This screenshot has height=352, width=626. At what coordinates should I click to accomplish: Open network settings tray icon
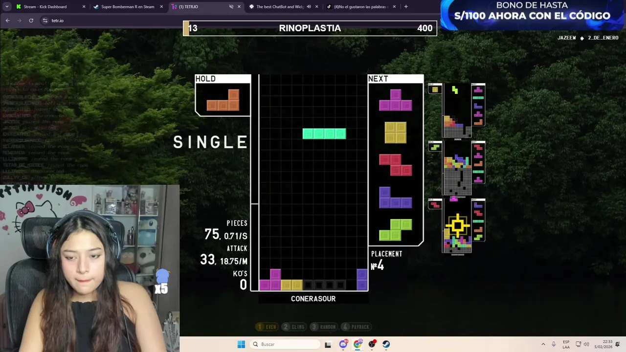click(578, 344)
